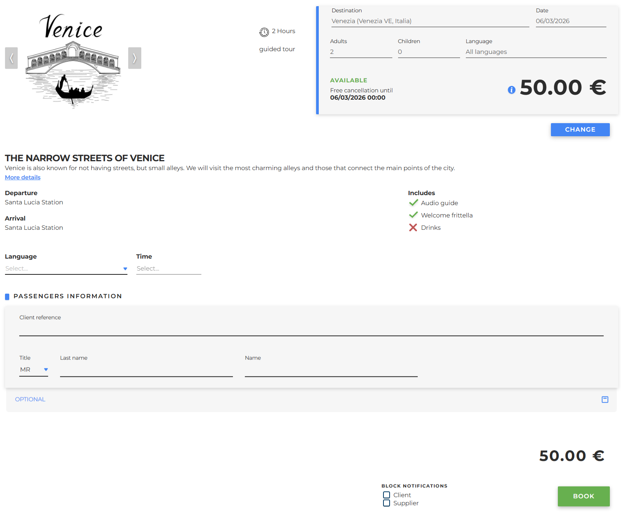Viewport: 621px width, 518px height.
Task: Click the next image arrow
Action: (134, 58)
